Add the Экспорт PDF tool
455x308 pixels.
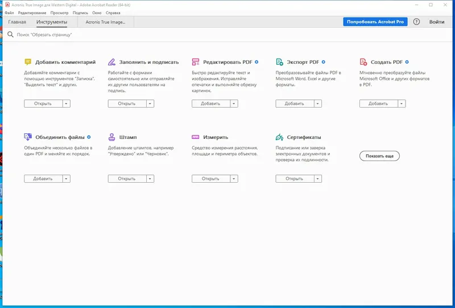pos(295,104)
